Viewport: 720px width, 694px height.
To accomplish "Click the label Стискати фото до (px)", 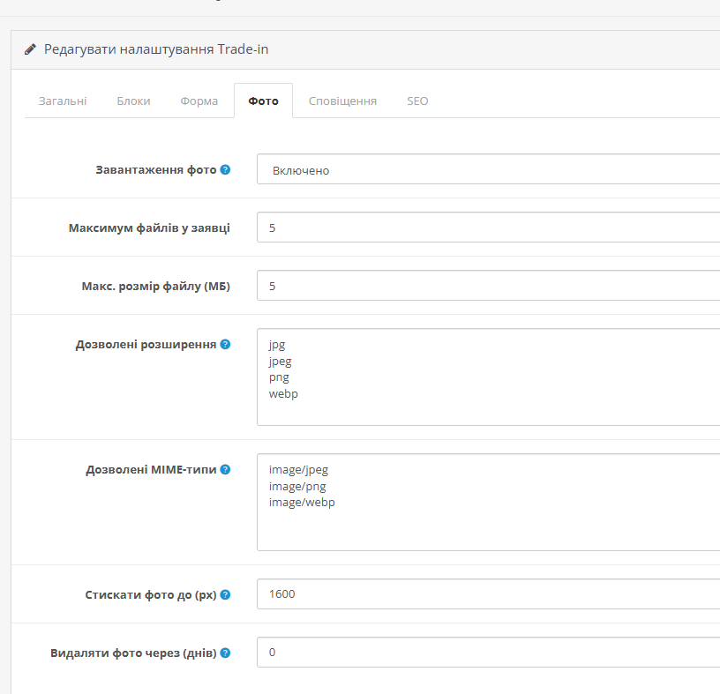I will point(151,595).
